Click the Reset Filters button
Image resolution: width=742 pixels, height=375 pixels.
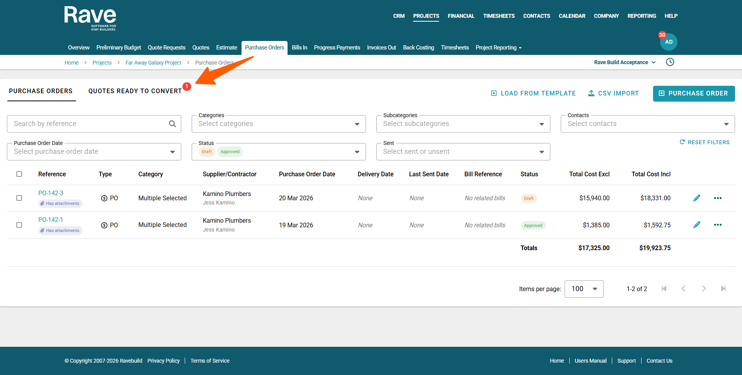[705, 142]
